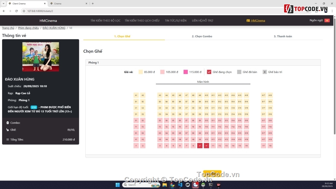Open the terminal icon in taskbar

211,185
